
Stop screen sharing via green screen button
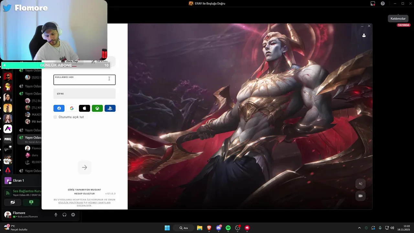click(x=31, y=202)
